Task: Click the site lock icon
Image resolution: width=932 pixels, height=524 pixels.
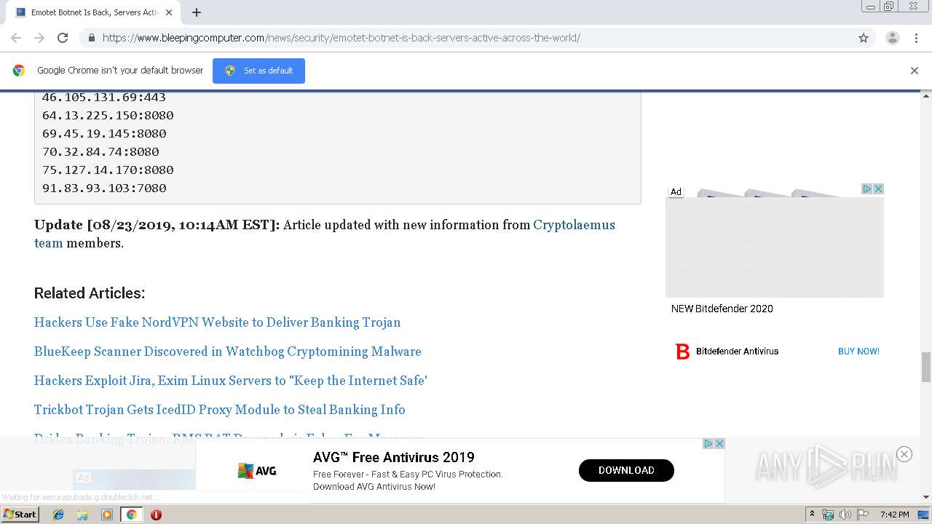Action: (x=91, y=38)
